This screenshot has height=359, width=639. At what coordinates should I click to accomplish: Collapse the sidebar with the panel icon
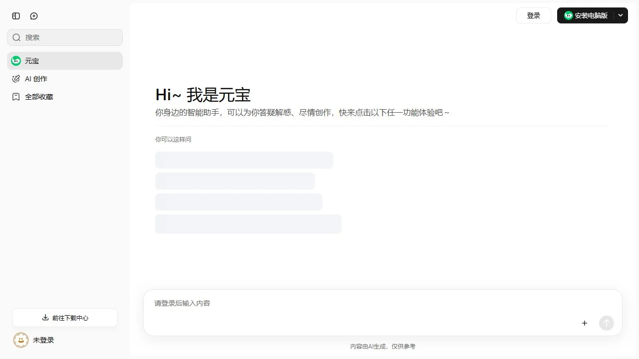[x=16, y=16]
